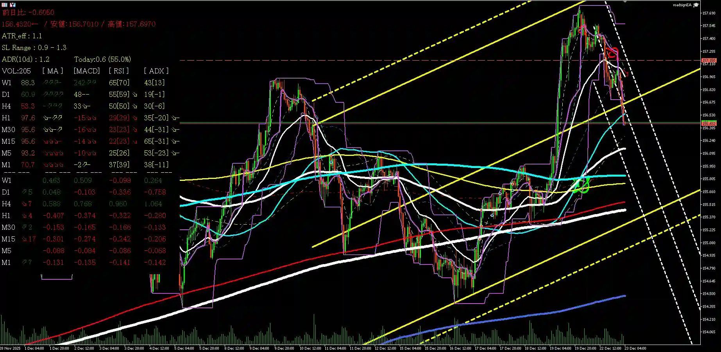This screenshot has width=721, height=352.
Task: Click the [ RSI ] column header
Action: pyautogui.click(x=119, y=71)
